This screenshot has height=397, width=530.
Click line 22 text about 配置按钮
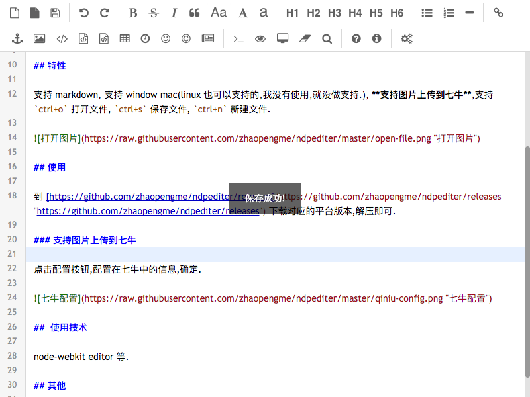pyautogui.click(x=118, y=269)
